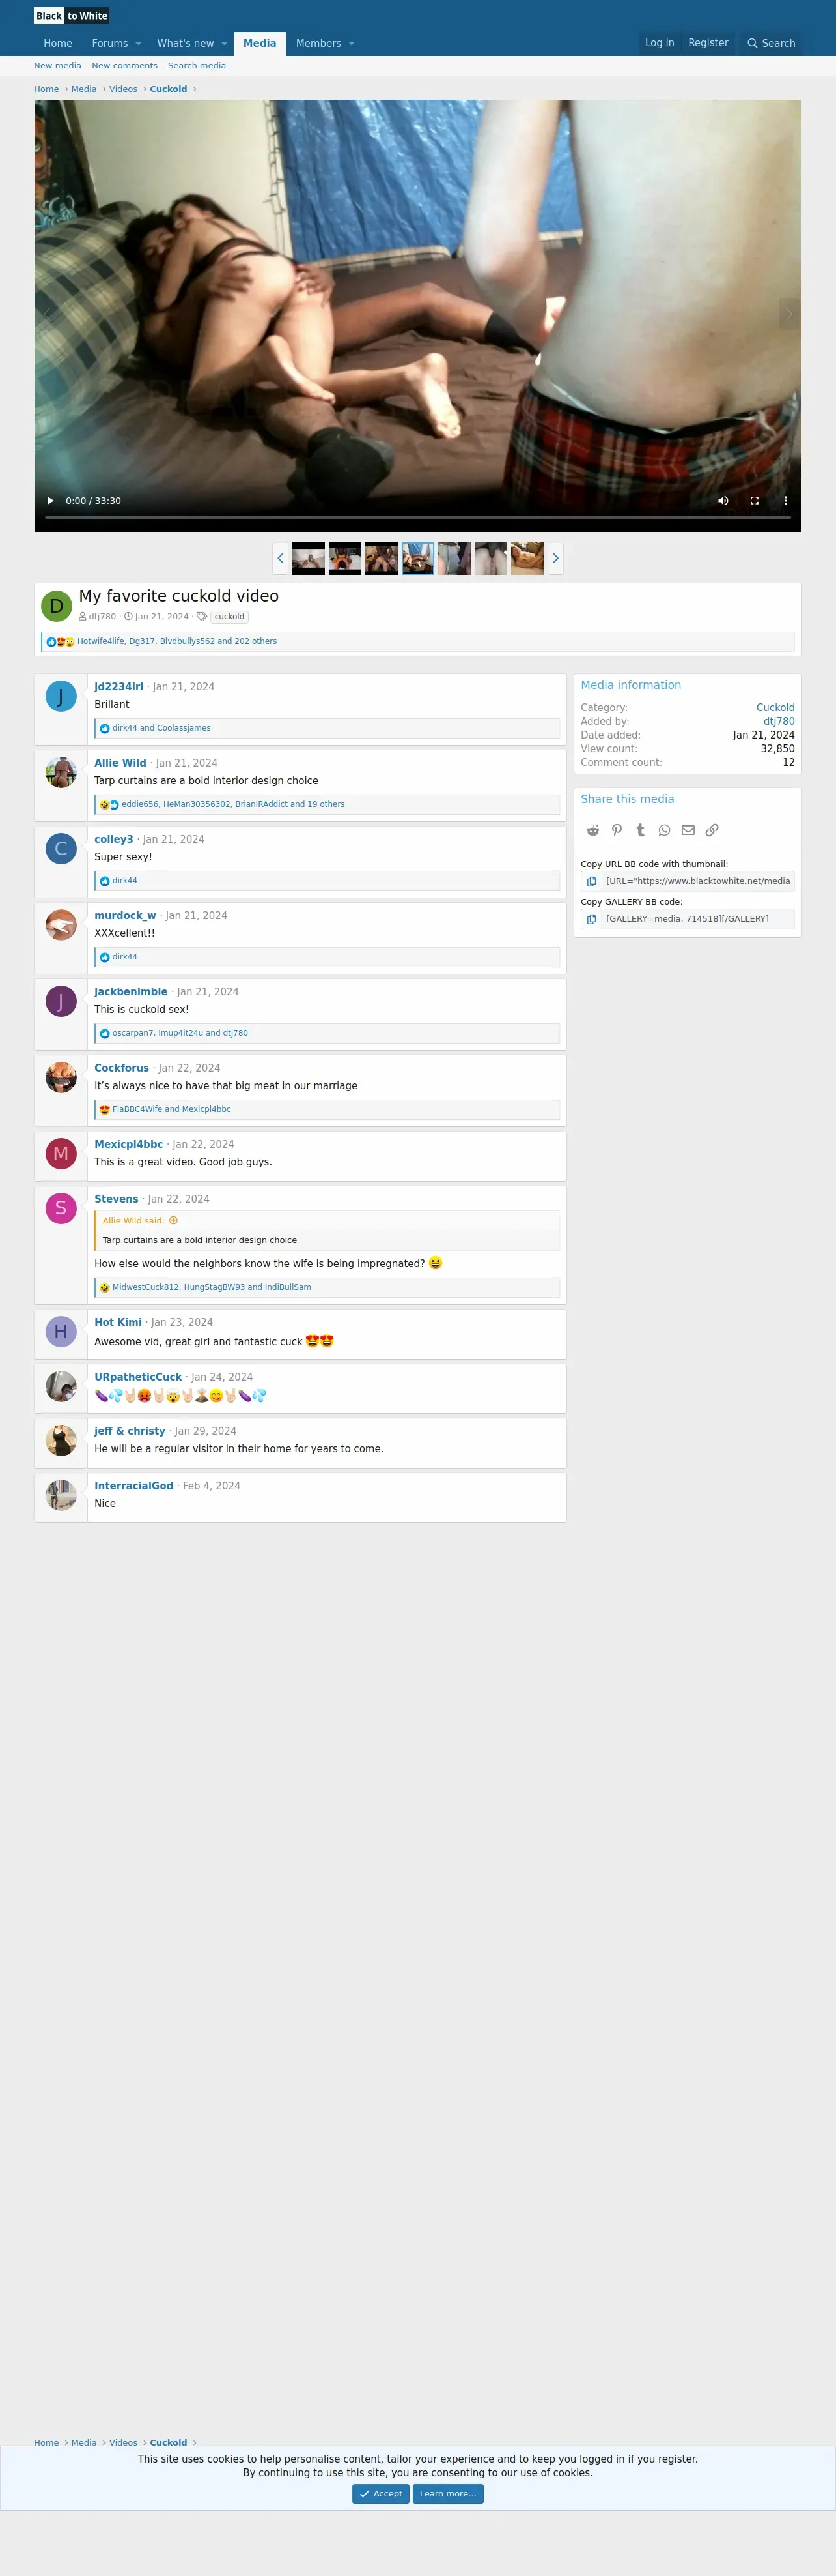The width and height of the screenshot is (836, 2576).
Task: Toggle video play/pause button
Action: click(x=50, y=501)
